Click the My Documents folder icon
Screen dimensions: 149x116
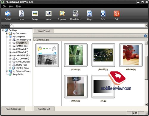pyautogui.click(x=10, y=33)
